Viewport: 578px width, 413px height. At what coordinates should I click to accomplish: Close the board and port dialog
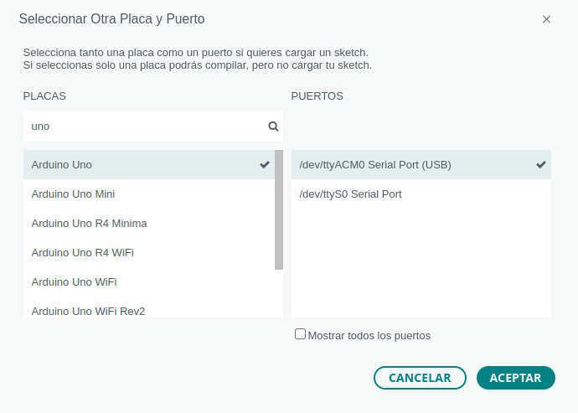point(546,19)
